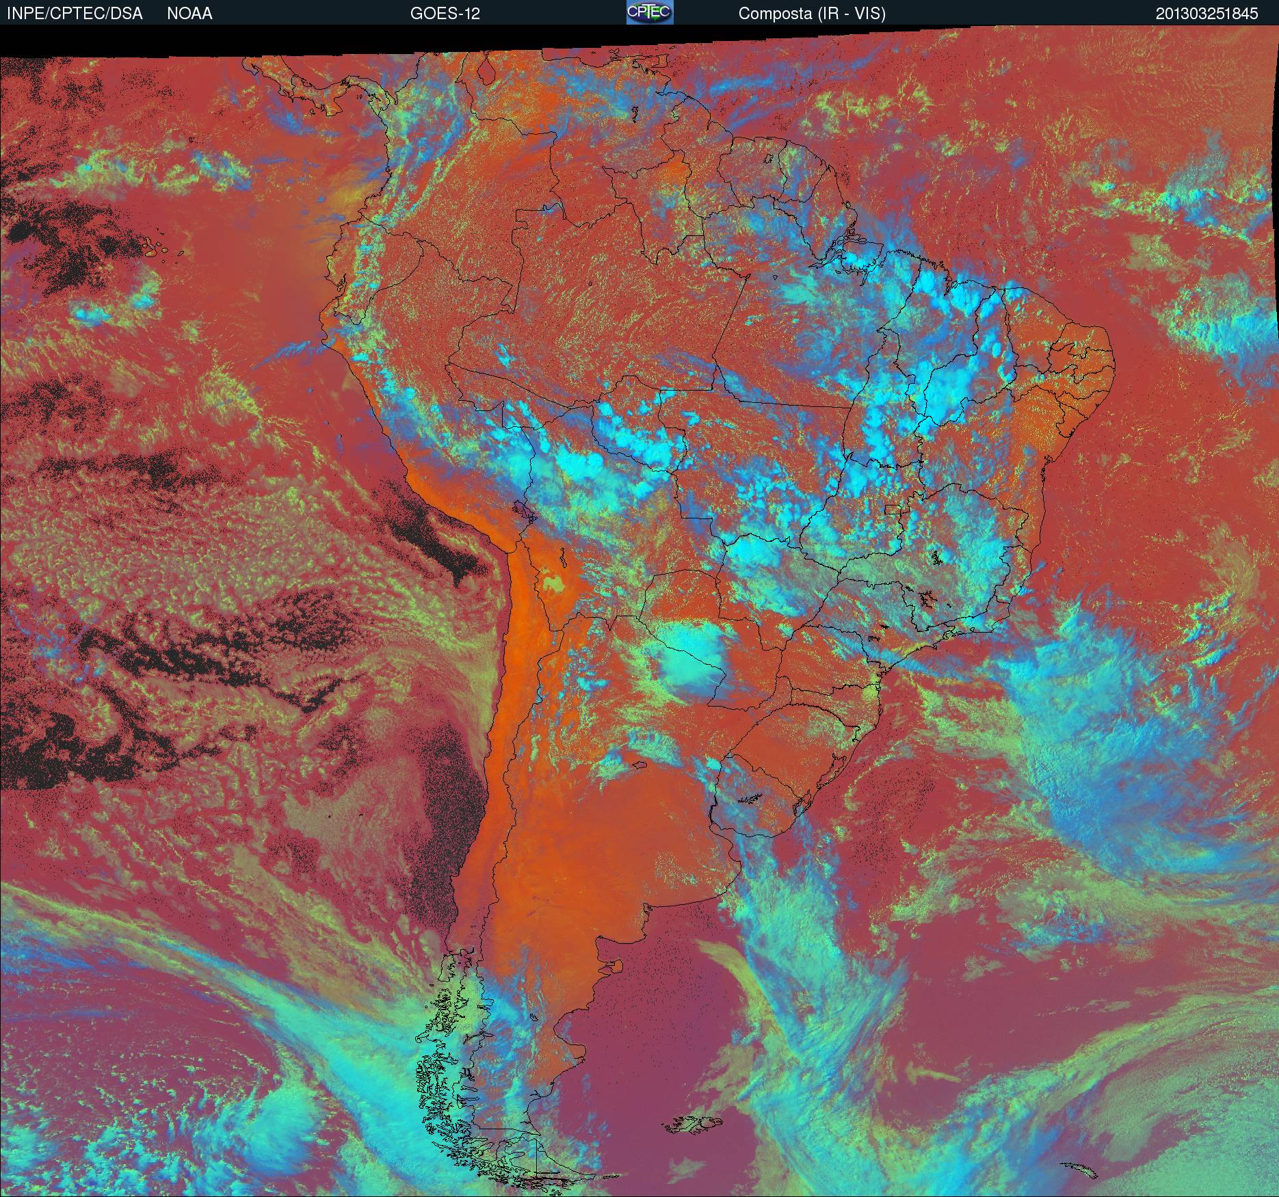Image resolution: width=1279 pixels, height=1197 pixels.
Task: Click the INPE/CPTEC/DSA header label
Action: pos(75,14)
